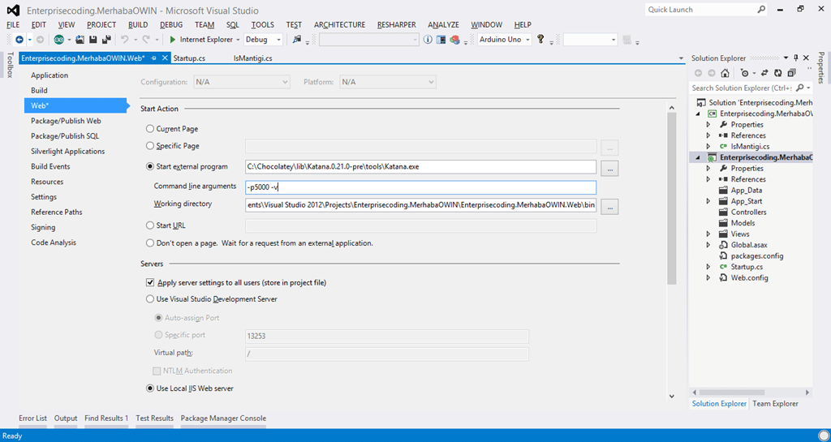Image resolution: width=831 pixels, height=442 pixels.
Task: Click the question mark help toolbar icon
Action: pyautogui.click(x=540, y=39)
